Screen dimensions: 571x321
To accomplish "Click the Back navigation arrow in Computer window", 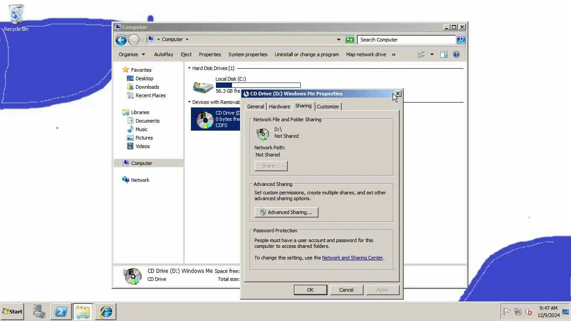I will click(121, 40).
